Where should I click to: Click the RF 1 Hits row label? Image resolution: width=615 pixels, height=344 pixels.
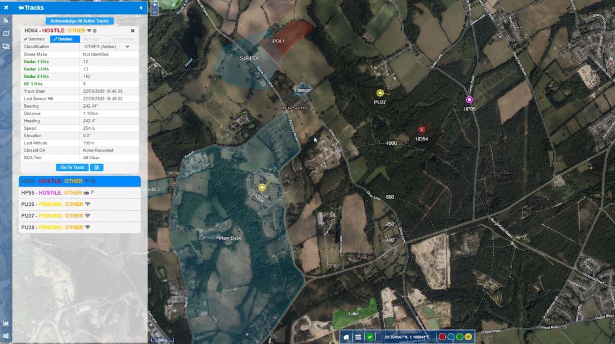(33, 84)
